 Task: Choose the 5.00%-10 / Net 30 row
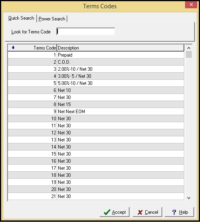(x=96, y=83)
